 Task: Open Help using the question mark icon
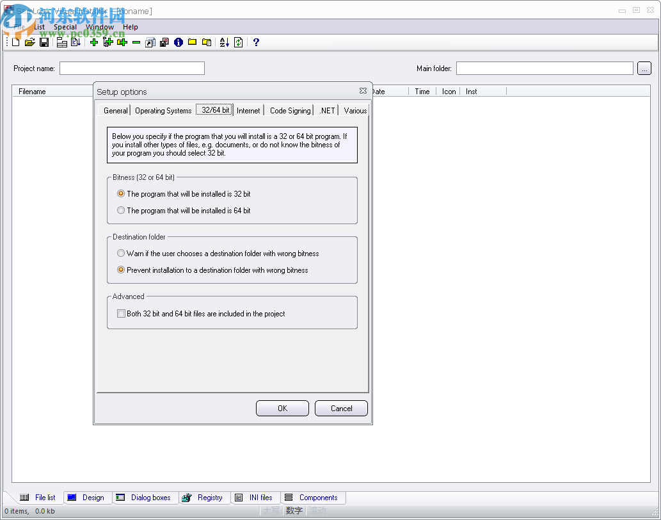click(255, 42)
